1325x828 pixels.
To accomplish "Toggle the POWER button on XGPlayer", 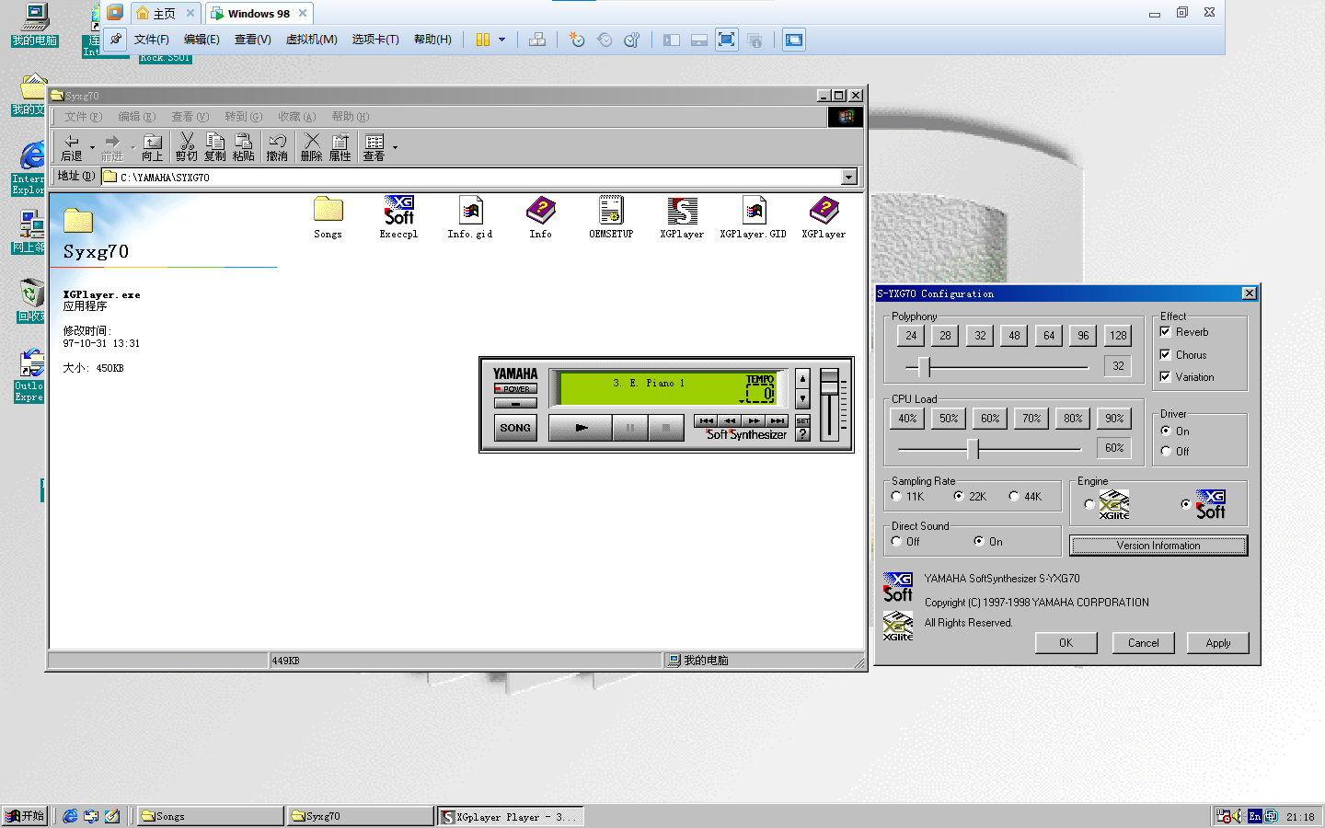I will [x=515, y=389].
